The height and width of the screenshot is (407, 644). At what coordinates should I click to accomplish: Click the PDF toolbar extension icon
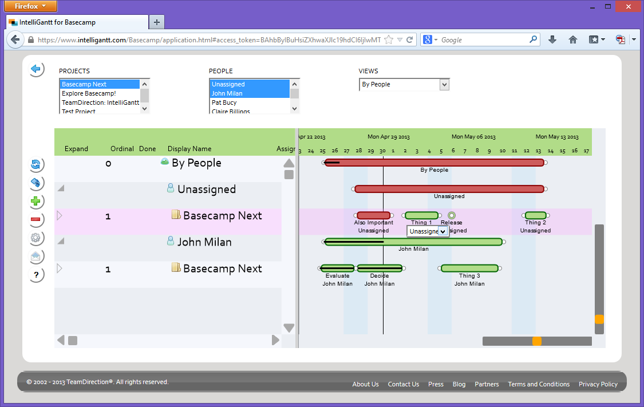pyautogui.click(x=620, y=39)
